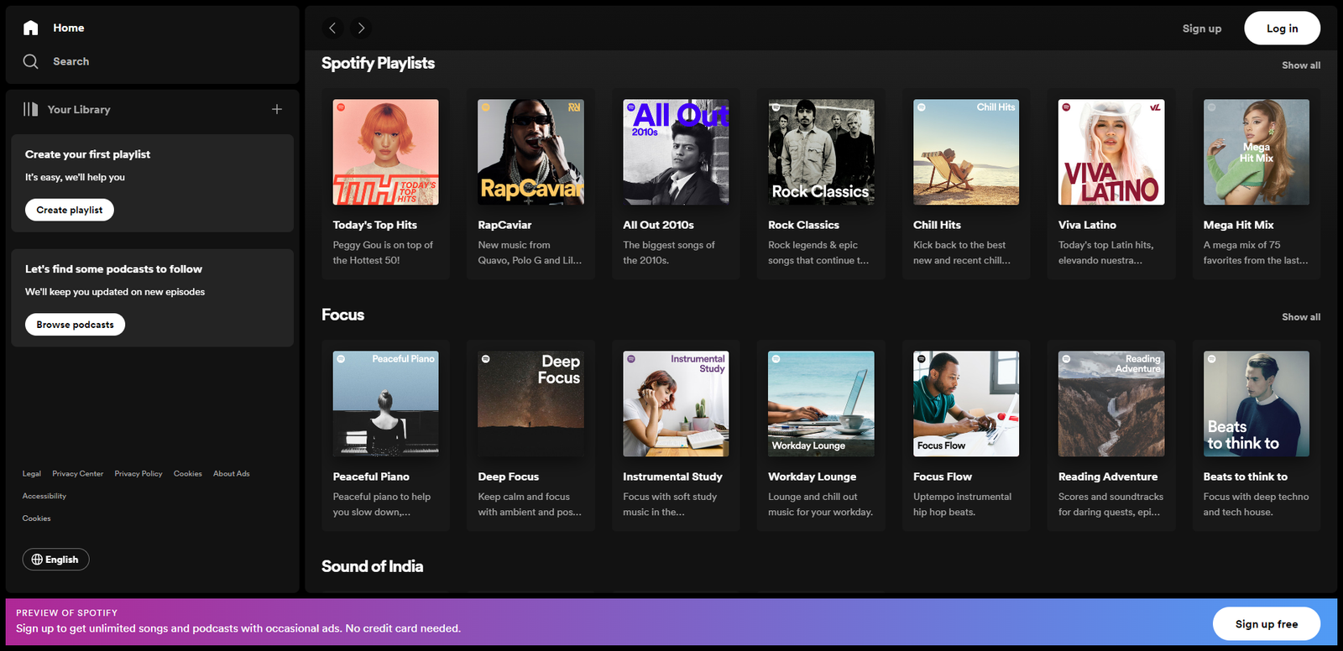Click 'Let's find some podcasts to follow'

click(x=113, y=269)
